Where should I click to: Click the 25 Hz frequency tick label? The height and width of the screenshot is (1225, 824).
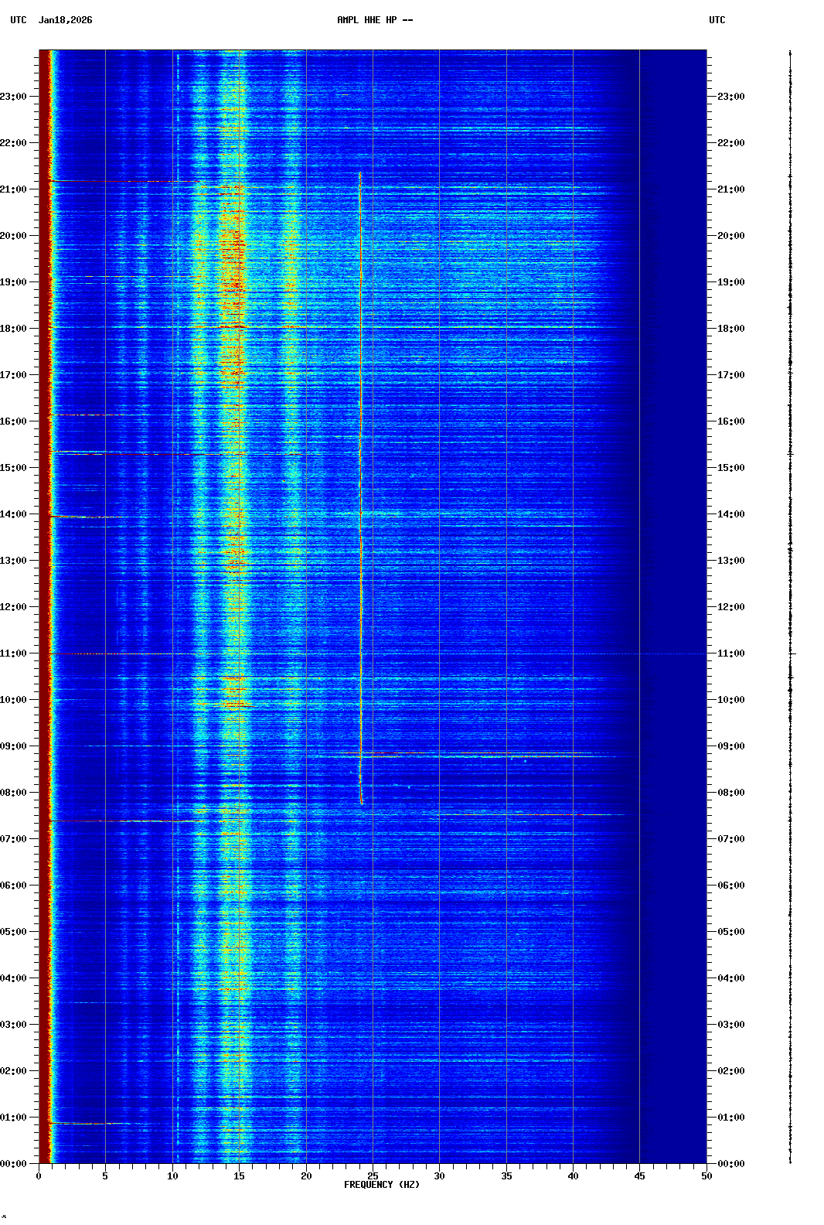(373, 1176)
